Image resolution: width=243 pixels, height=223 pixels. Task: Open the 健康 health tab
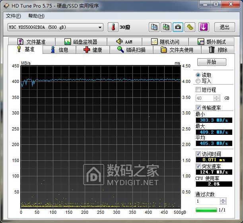[x=93, y=50]
